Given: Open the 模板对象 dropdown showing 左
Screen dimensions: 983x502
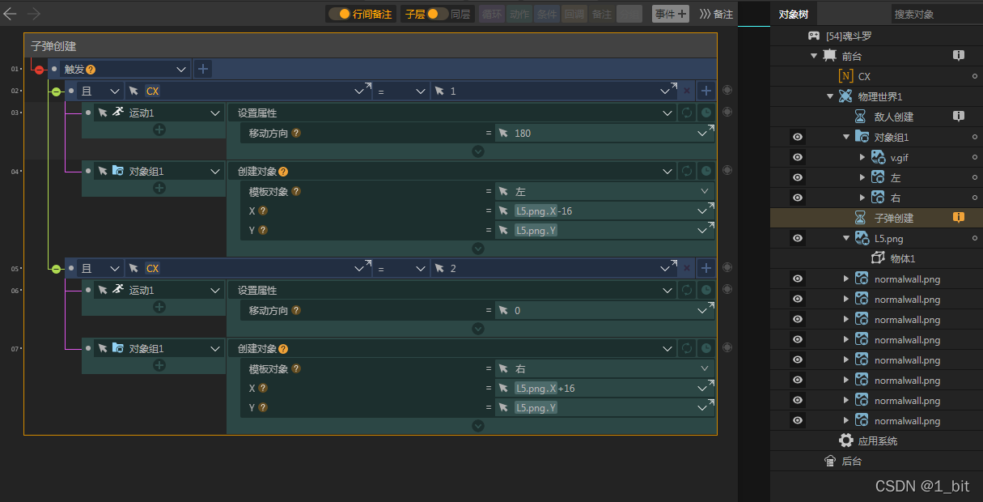Looking at the screenshot, I should point(604,192).
